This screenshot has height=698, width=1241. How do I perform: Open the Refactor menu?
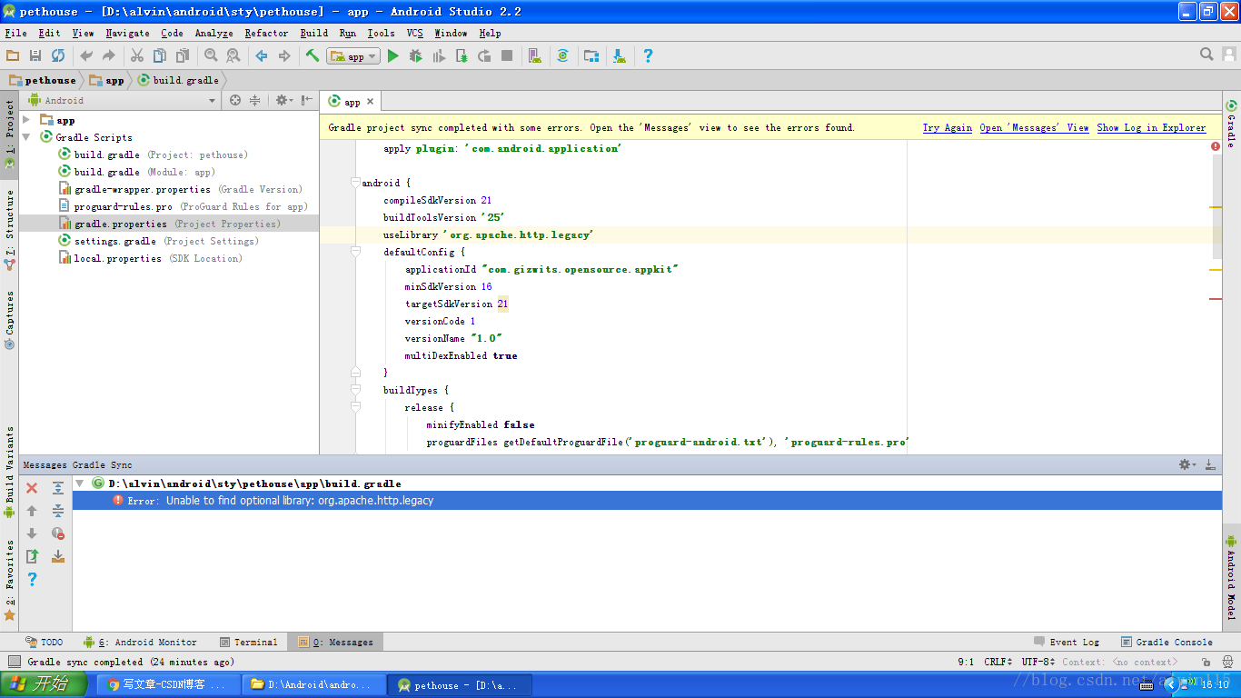pyautogui.click(x=266, y=33)
